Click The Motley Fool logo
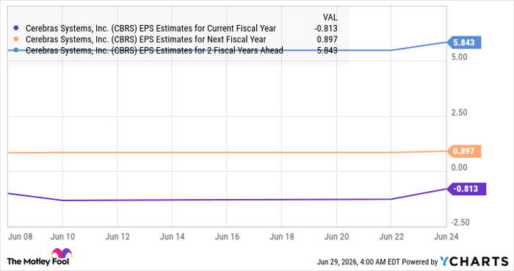The width and height of the screenshot is (514, 271). tap(40, 257)
